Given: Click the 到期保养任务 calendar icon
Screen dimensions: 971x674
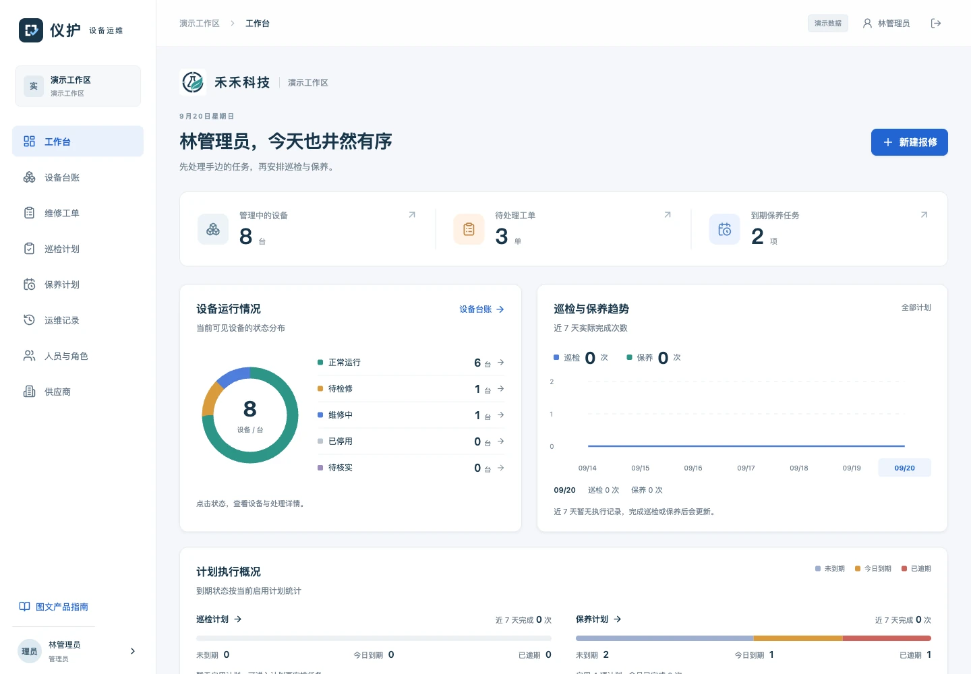Looking at the screenshot, I should tap(725, 229).
